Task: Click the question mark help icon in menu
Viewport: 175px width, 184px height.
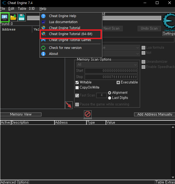Action: 43,16
